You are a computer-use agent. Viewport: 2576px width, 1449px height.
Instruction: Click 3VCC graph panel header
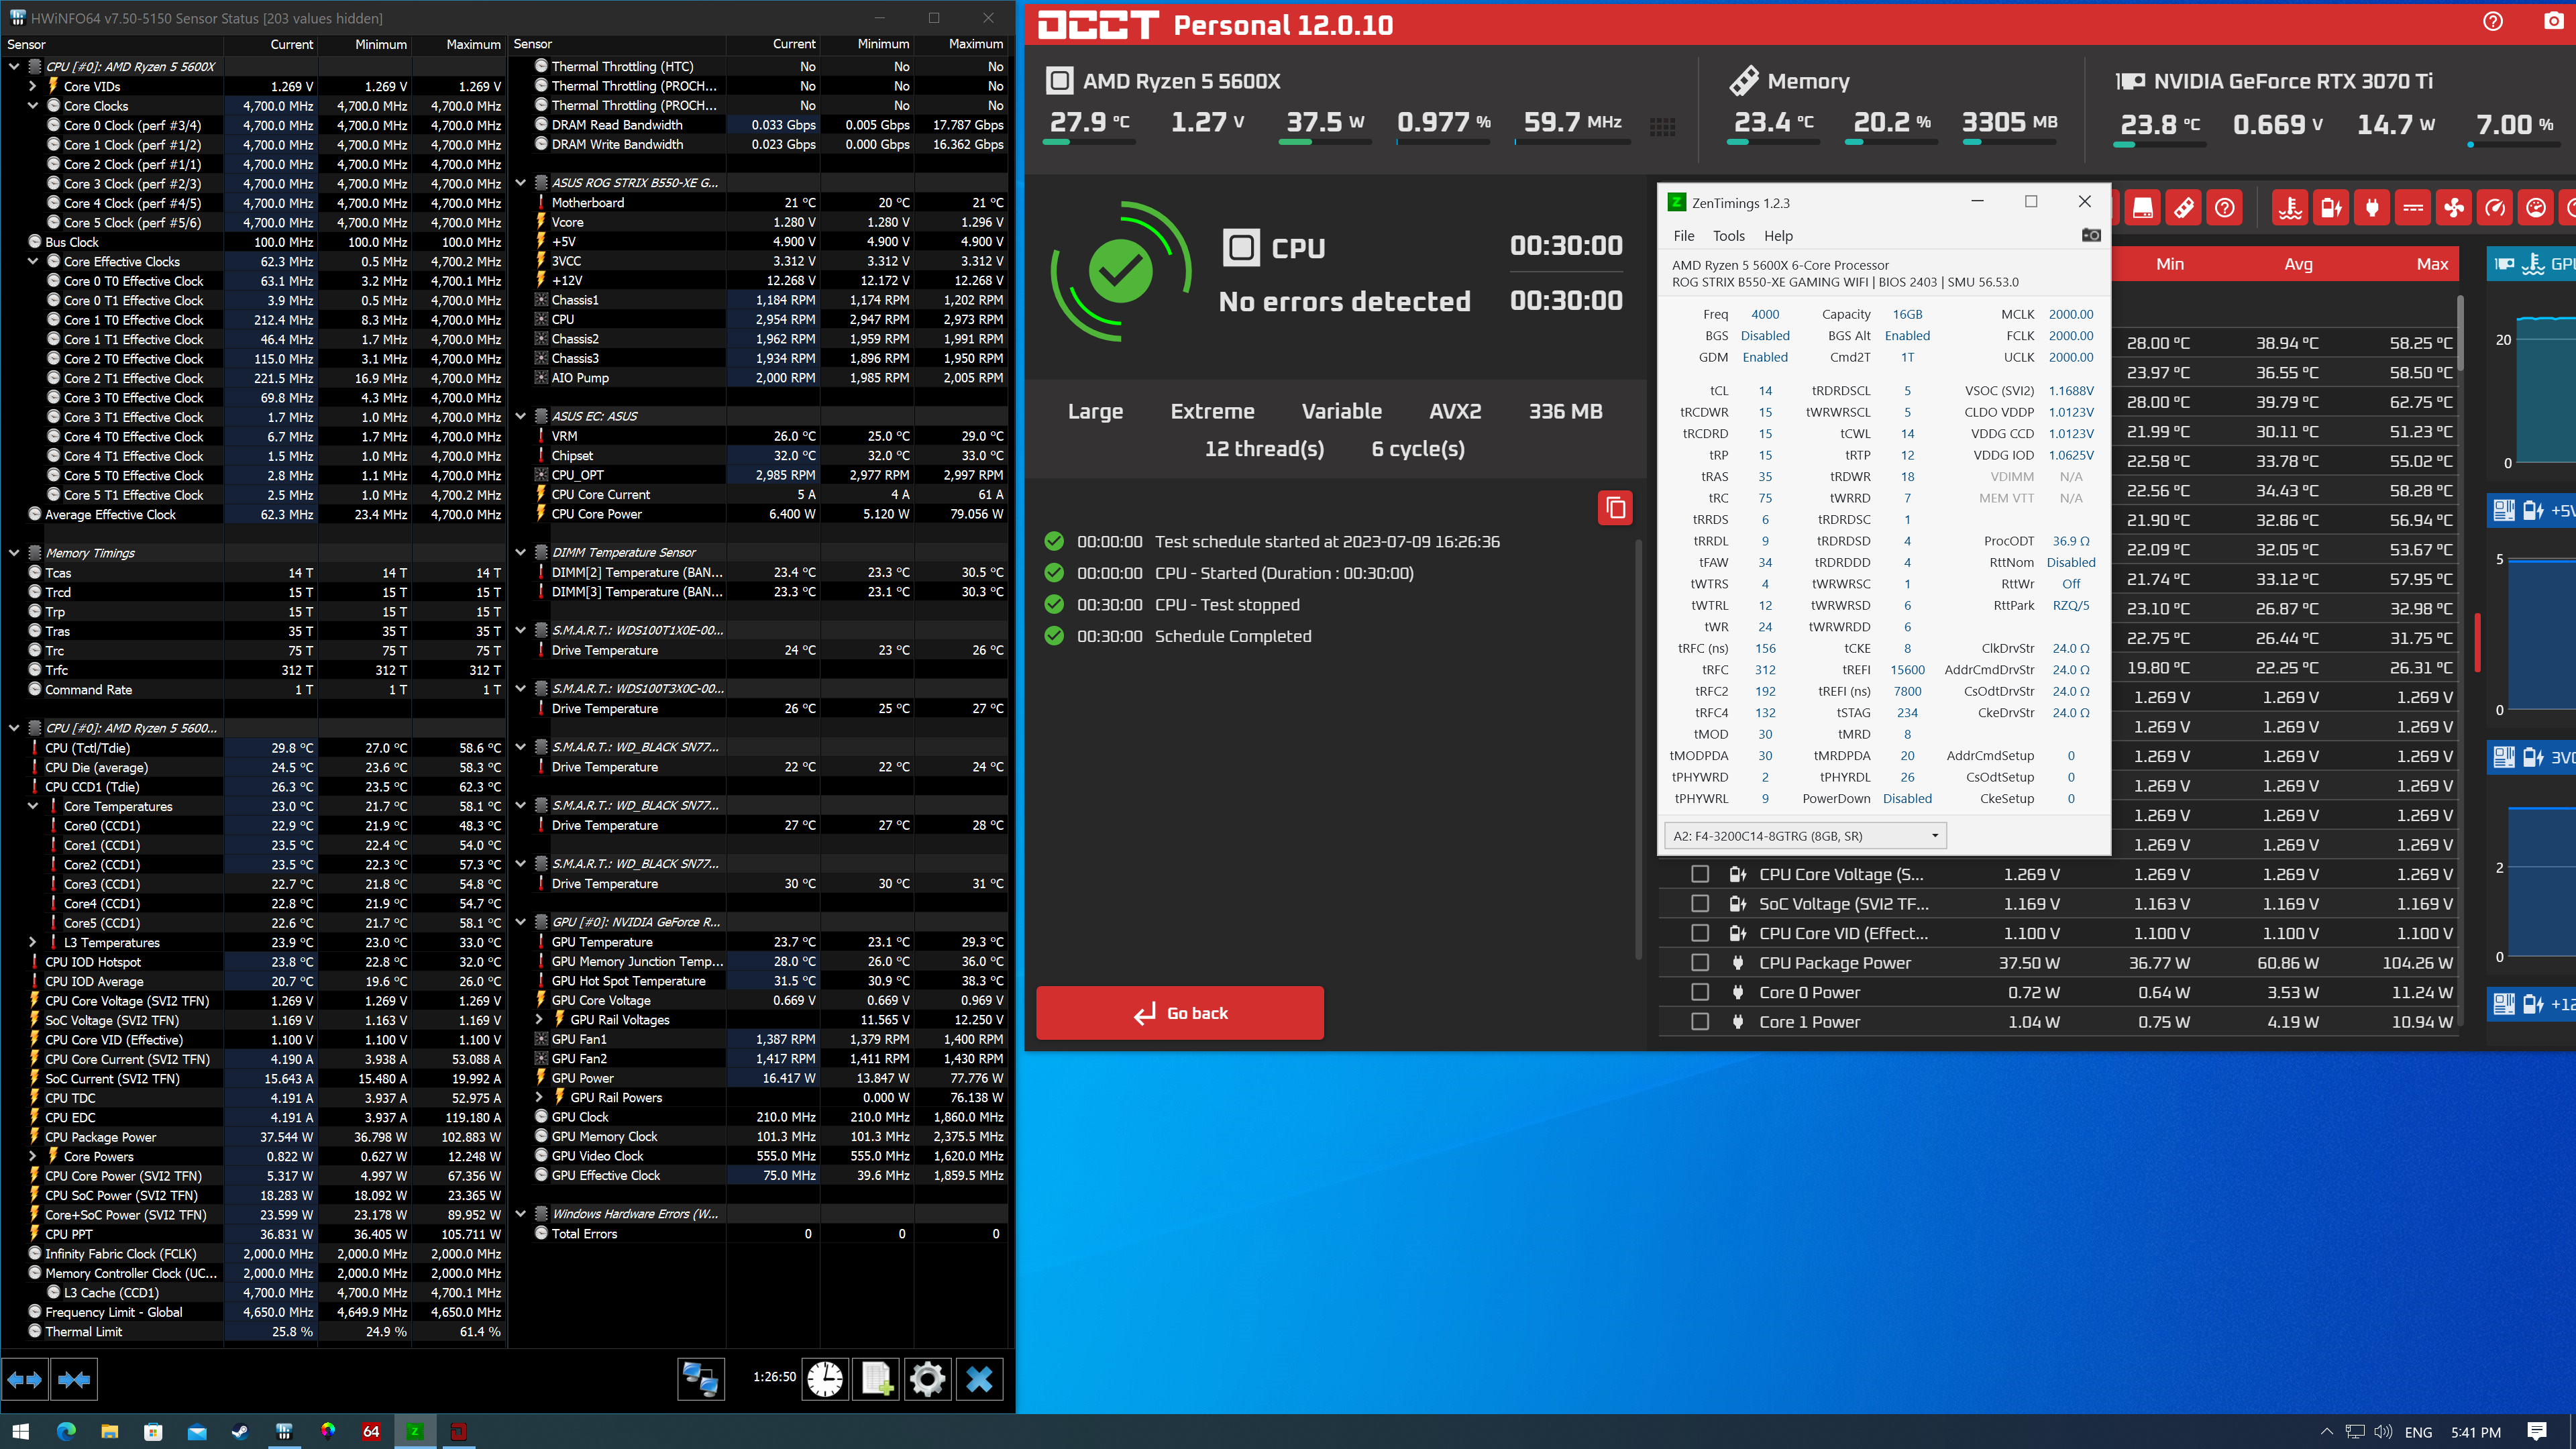click(2531, 757)
